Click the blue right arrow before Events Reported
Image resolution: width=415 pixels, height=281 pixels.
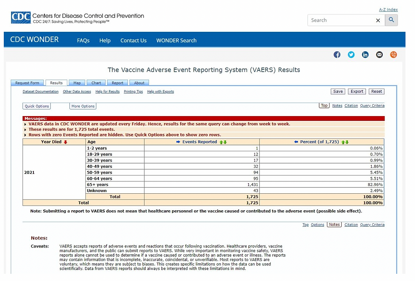pos(178,142)
